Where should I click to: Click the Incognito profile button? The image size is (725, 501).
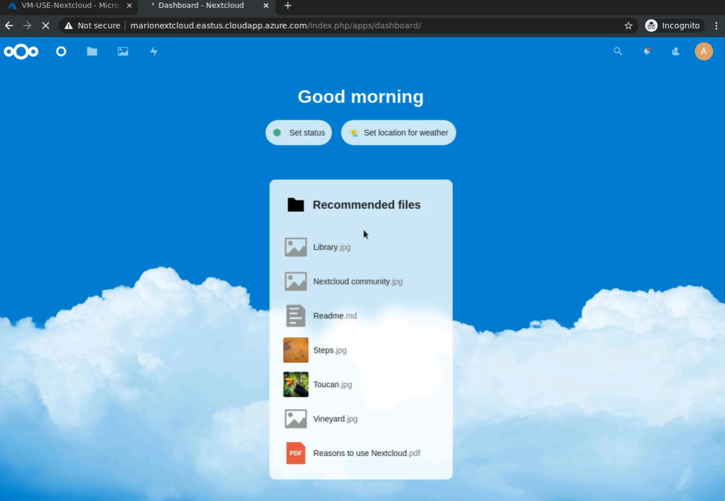pos(673,25)
